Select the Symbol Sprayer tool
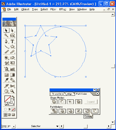116x130 pixels. point(6,69)
